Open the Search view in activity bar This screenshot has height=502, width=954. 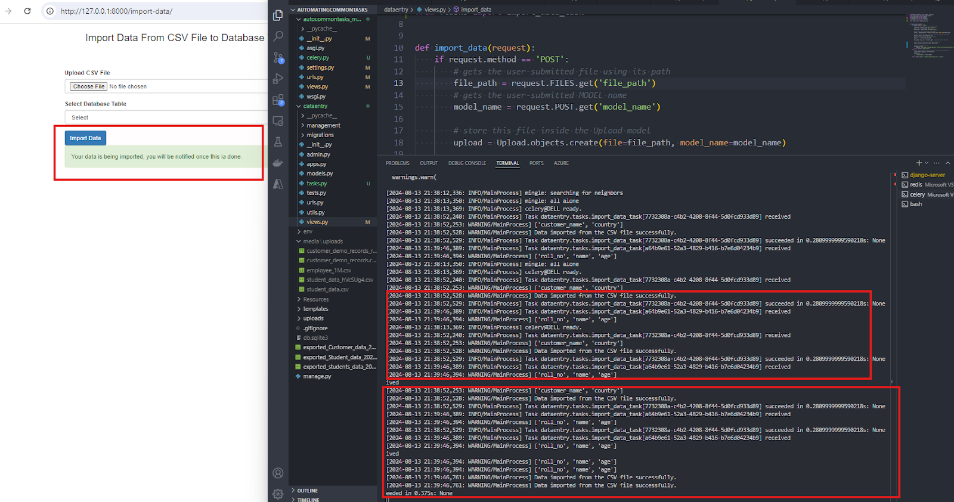(278, 36)
